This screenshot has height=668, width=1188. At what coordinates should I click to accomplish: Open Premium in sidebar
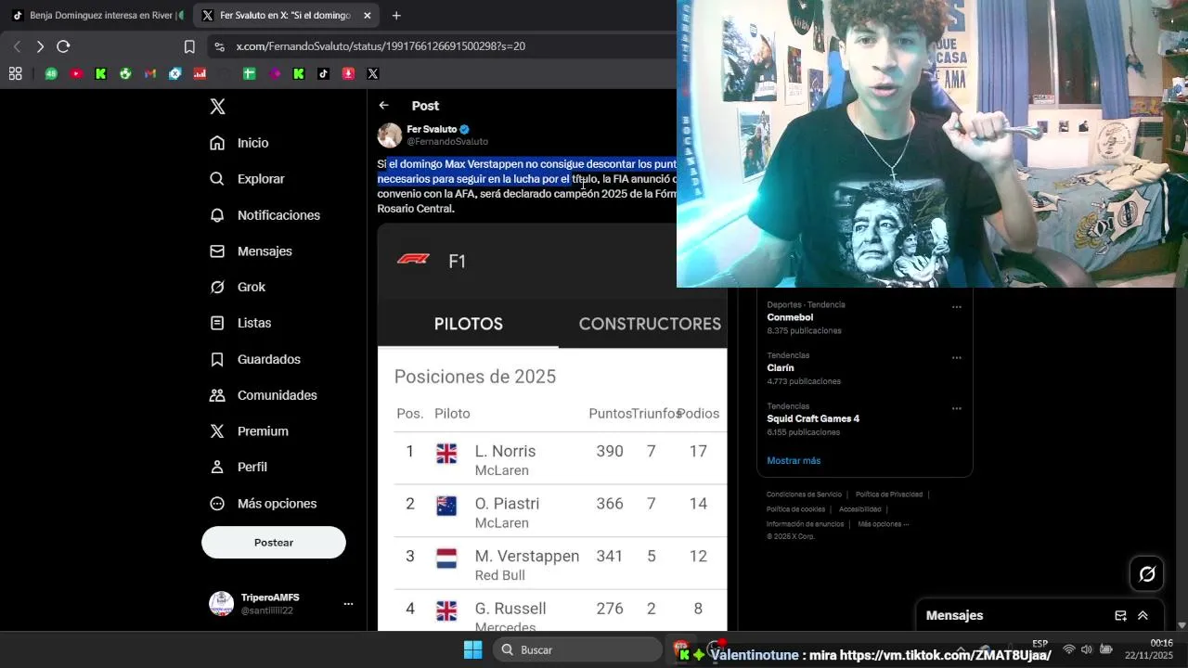[x=249, y=431]
